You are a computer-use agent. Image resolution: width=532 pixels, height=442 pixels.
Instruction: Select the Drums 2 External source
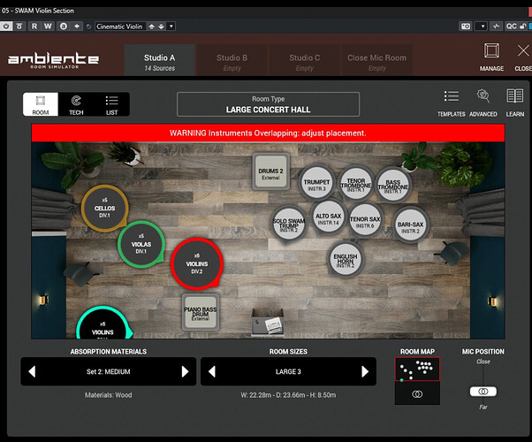[270, 171]
